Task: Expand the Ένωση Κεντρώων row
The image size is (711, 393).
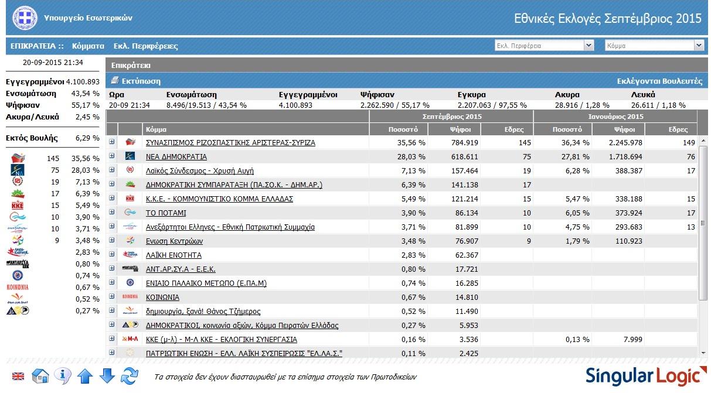Action: pyautogui.click(x=111, y=240)
